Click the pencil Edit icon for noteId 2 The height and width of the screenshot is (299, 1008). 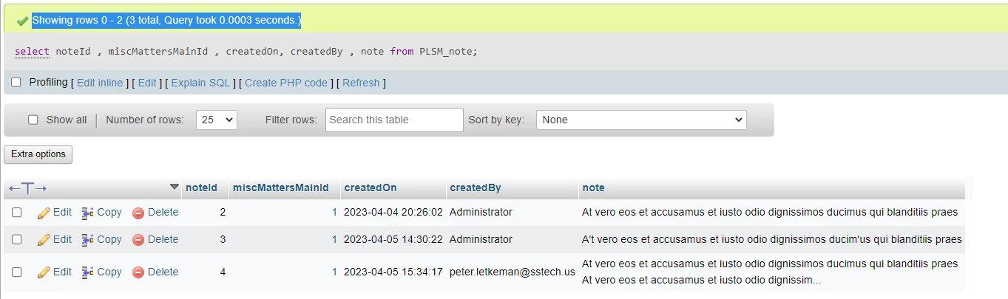44,213
